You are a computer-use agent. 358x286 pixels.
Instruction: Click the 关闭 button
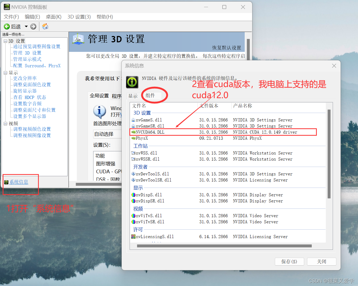point(322,262)
